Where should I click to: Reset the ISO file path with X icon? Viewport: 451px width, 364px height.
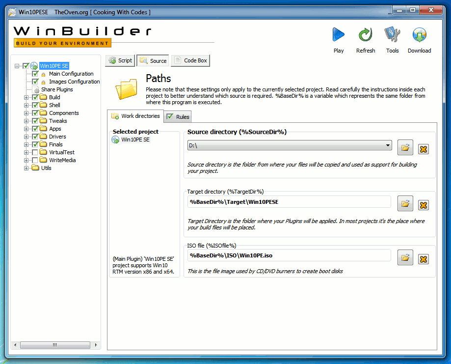coord(423,259)
